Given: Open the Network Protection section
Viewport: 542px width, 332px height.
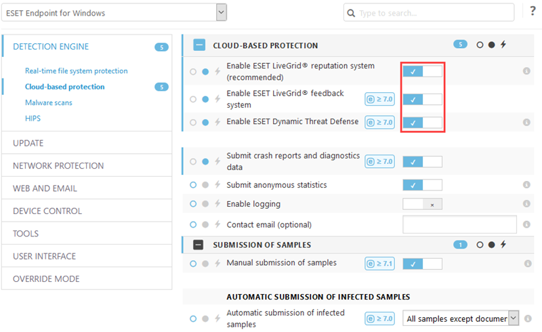Looking at the screenshot, I should pyautogui.click(x=58, y=166).
